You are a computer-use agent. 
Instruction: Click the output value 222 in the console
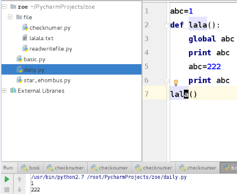point(35,189)
